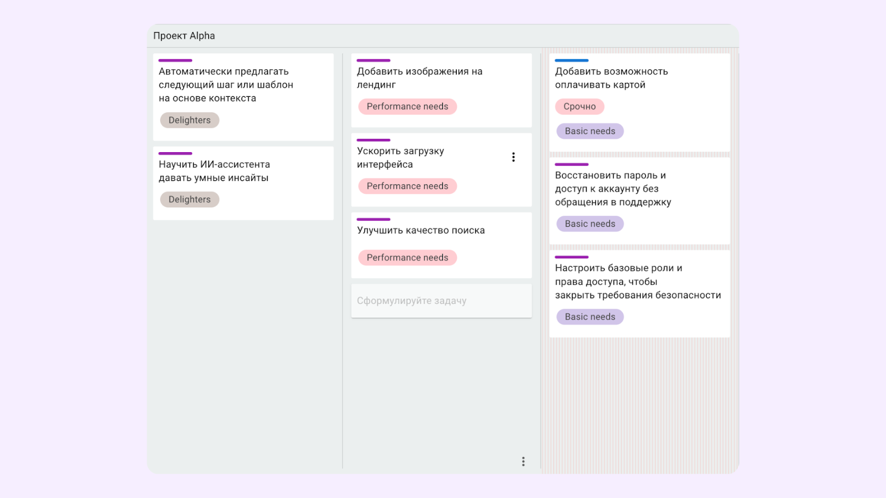
Task: Click the blue color bar on payment card
Action: click(571, 60)
